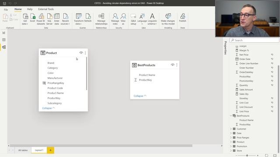The width and height of the screenshot is (280, 157).
Task: Publish the report
Action: pos(182,18)
